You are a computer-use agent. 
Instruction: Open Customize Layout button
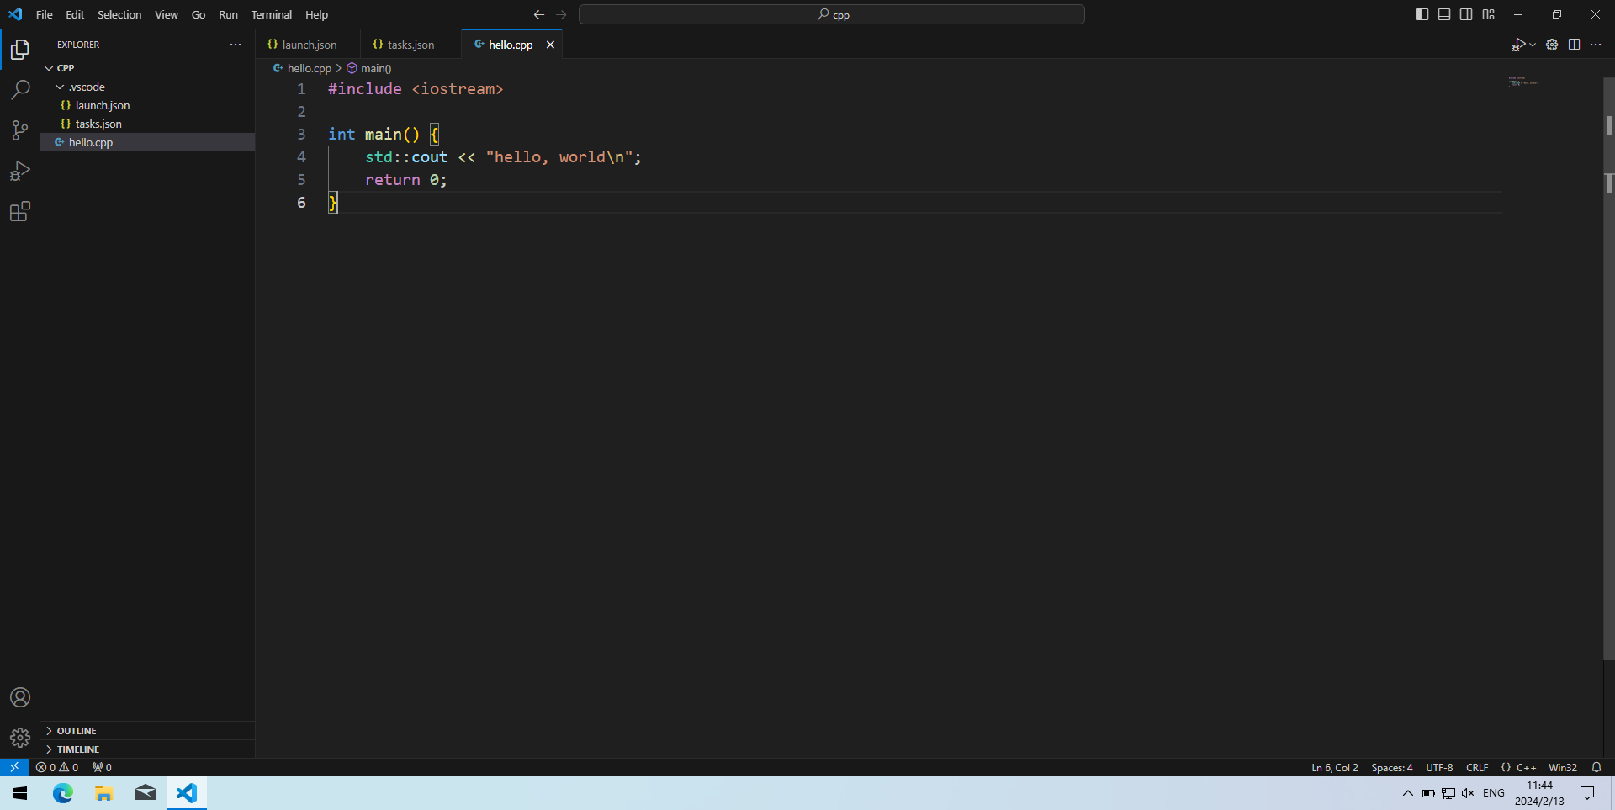[x=1488, y=14]
